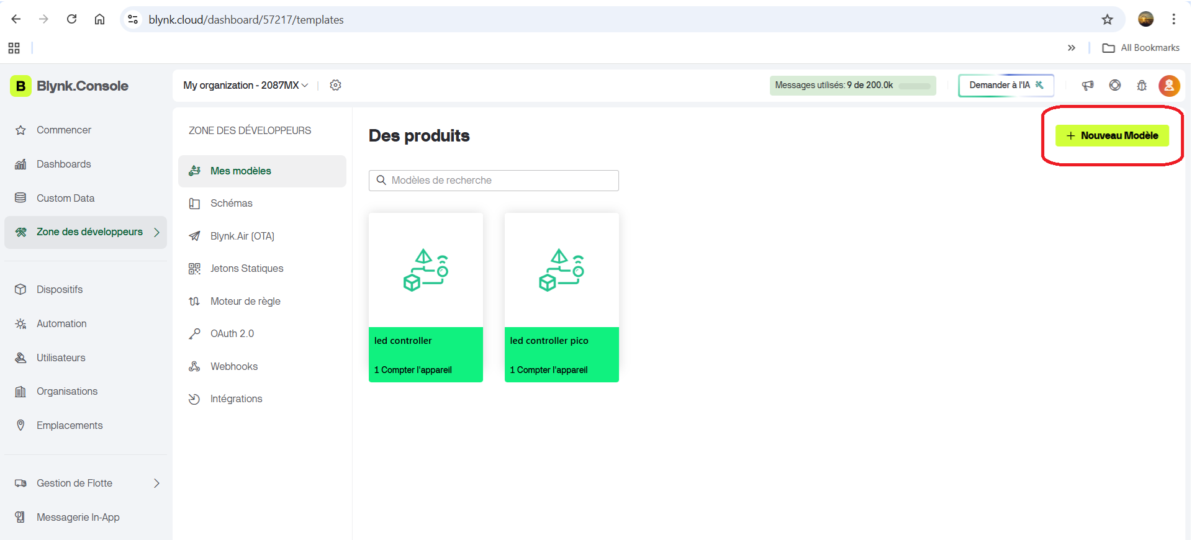This screenshot has height=540, width=1192.
Task: Reload the browser page
Action: click(72, 19)
